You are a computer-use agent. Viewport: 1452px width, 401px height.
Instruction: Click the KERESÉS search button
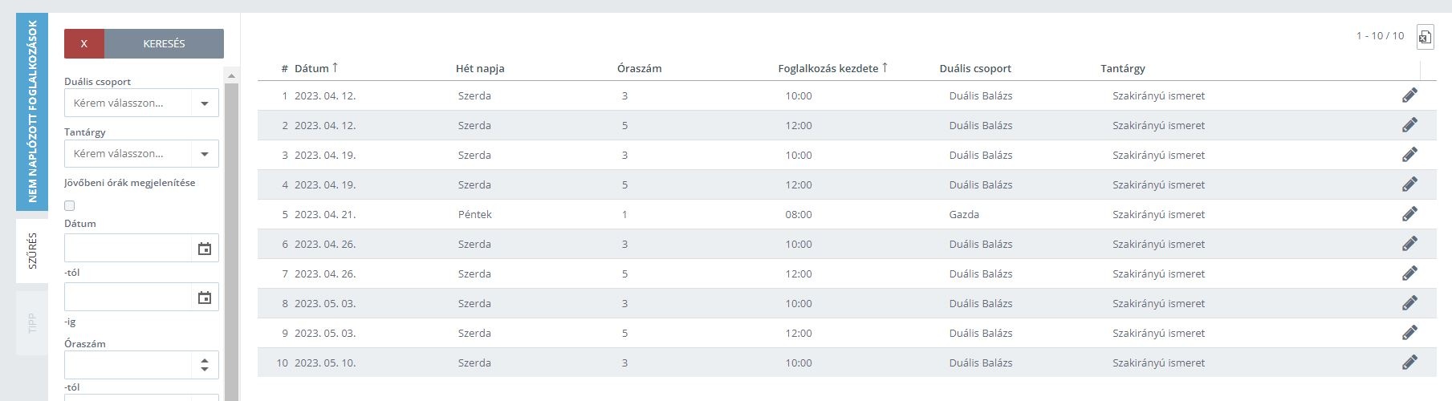(164, 44)
